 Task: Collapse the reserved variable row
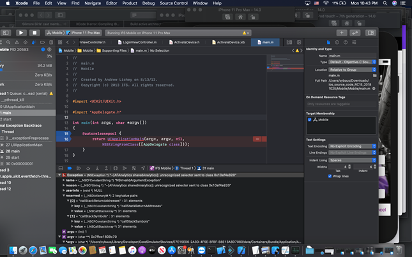pyautogui.click(x=64, y=195)
